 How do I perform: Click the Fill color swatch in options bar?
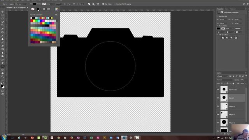tap(35, 4)
